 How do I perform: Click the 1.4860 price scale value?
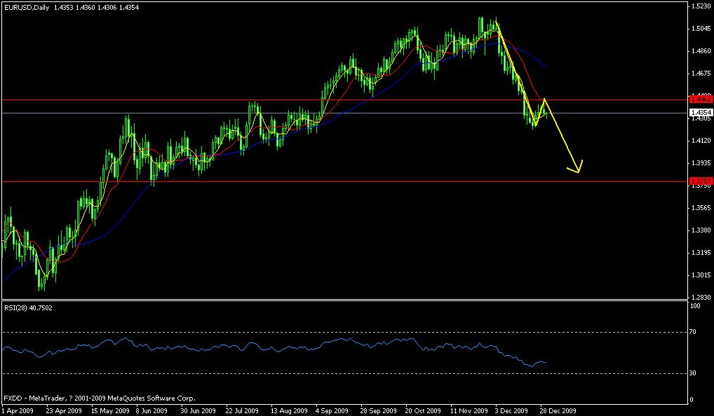point(701,51)
